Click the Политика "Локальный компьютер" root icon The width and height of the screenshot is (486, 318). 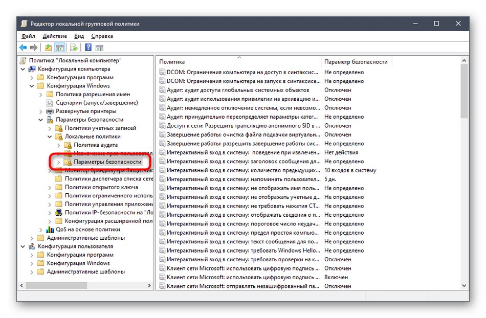[x=23, y=60]
